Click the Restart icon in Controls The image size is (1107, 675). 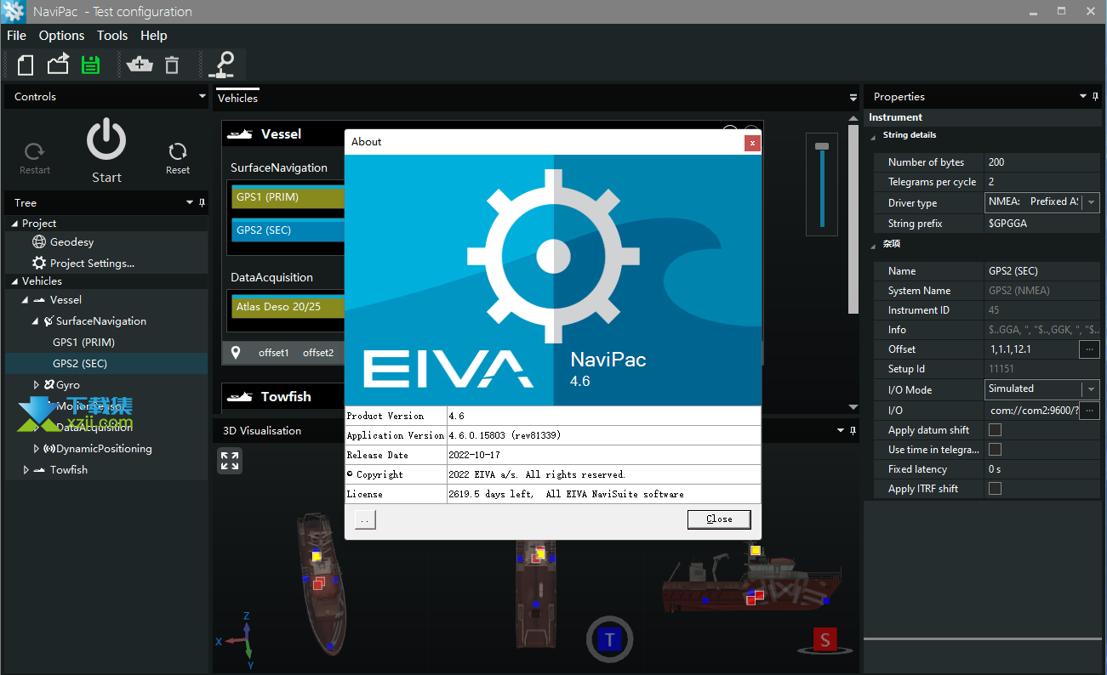pyautogui.click(x=35, y=152)
